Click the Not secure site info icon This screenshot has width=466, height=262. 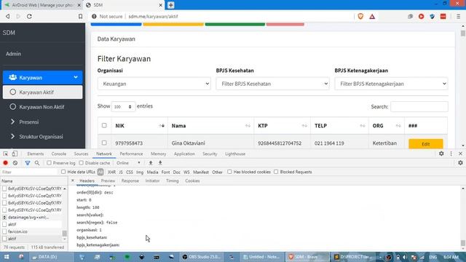pyautogui.click(x=94, y=16)
